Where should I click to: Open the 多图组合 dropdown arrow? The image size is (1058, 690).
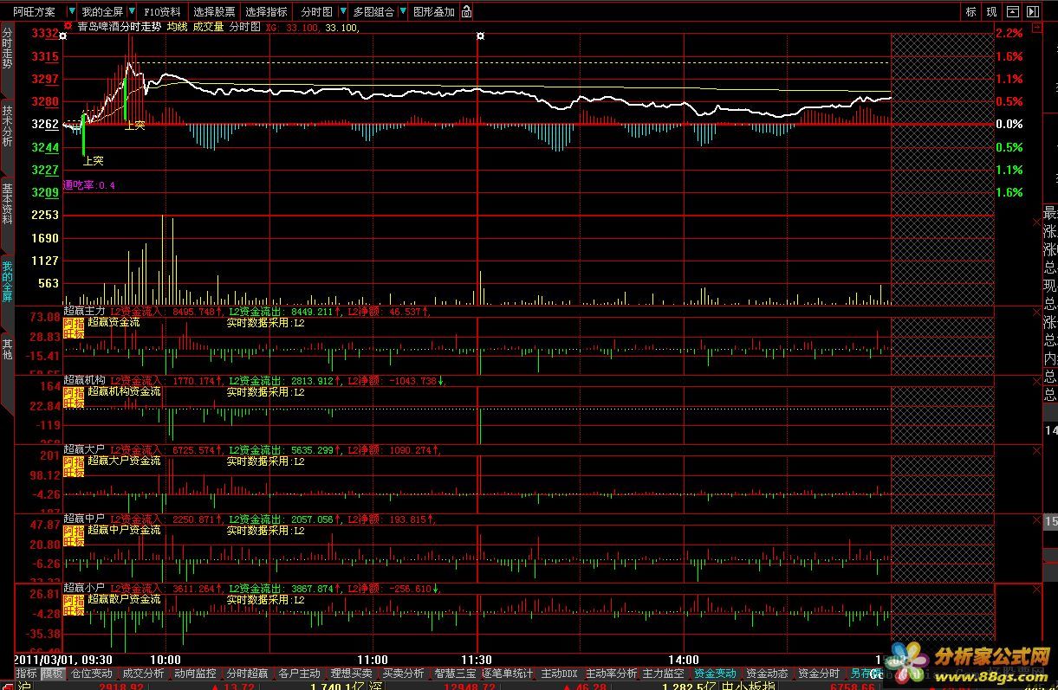point(403,12)
